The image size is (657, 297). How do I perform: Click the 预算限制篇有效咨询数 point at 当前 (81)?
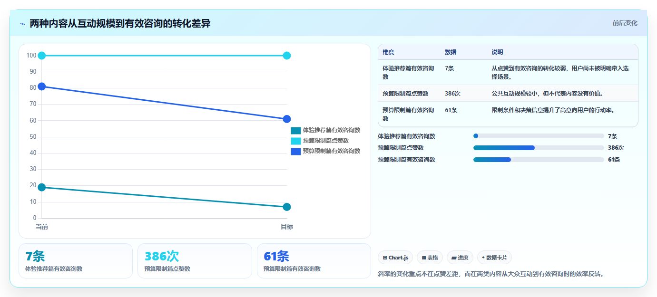pos(42,86)
